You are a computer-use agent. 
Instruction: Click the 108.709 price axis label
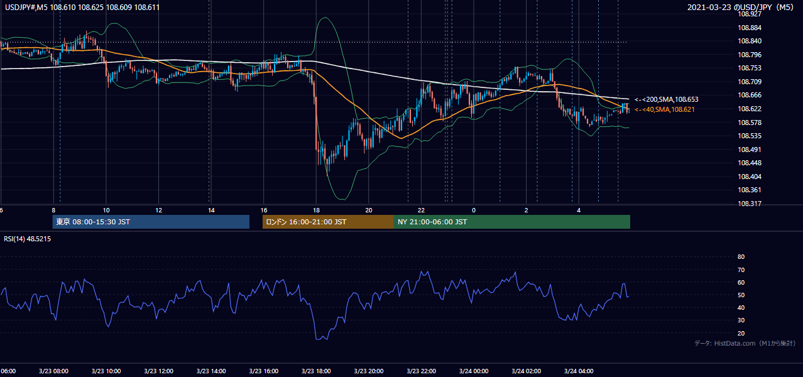click(750, 82)
